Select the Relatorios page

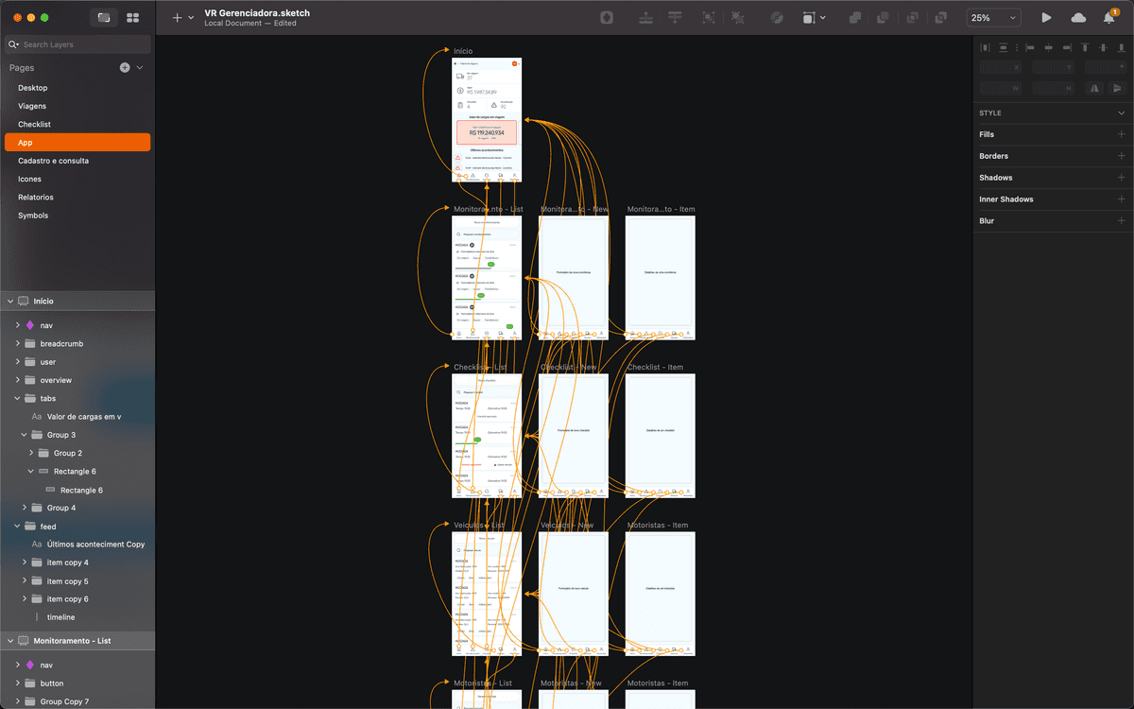click(36, 197)
